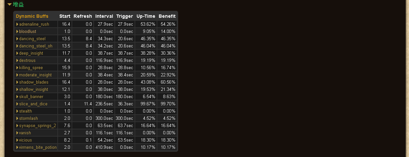Screen dimensions: 409x157
Task: Expand the stealth row arrow
Action: [x=17, y=111]
